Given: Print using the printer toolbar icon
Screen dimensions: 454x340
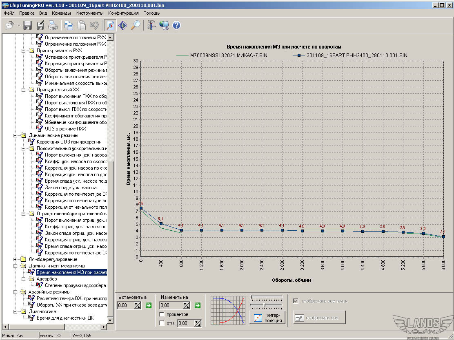Looking at the screenshot, I should click(53, 25).
